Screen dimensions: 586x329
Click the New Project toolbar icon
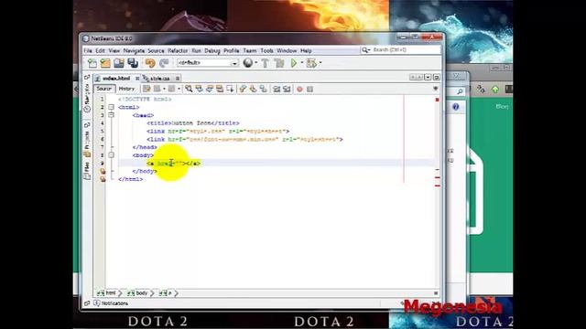(x=105, y=63)
